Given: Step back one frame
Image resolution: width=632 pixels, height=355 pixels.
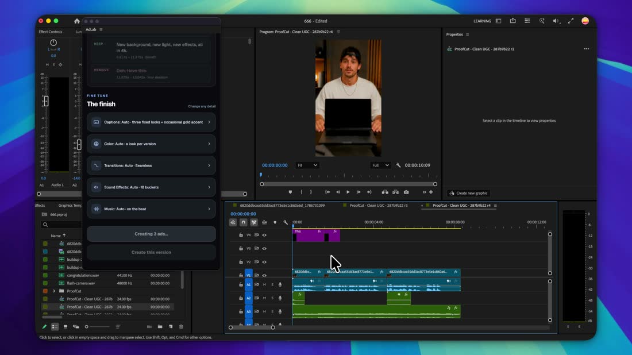Looking at the screenshot, I should 338,192.
